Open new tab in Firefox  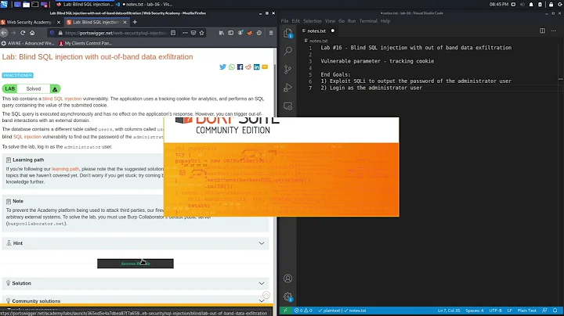[x=135, y=22]
